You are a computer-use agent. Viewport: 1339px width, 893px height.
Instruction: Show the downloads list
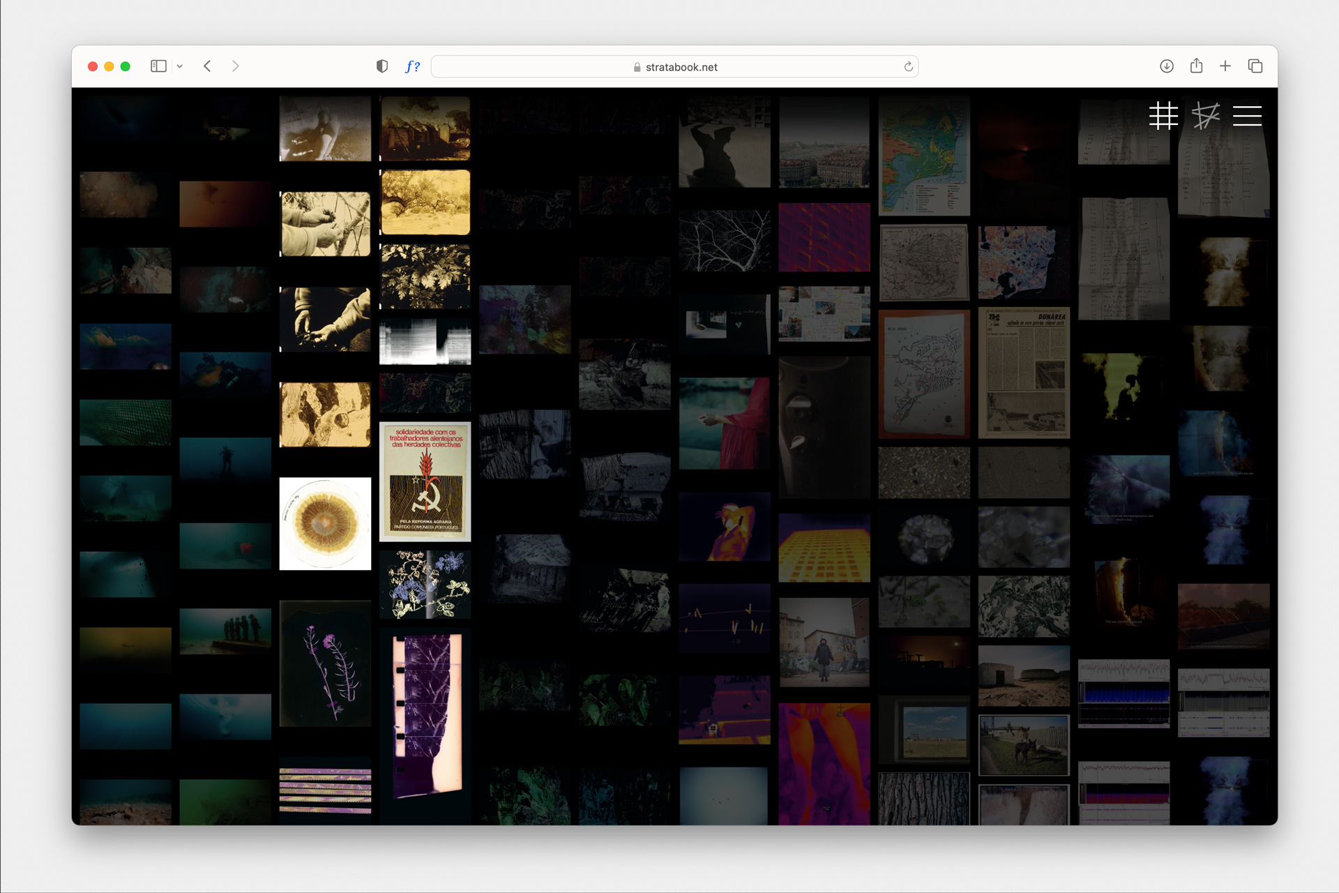[1166, 66]
